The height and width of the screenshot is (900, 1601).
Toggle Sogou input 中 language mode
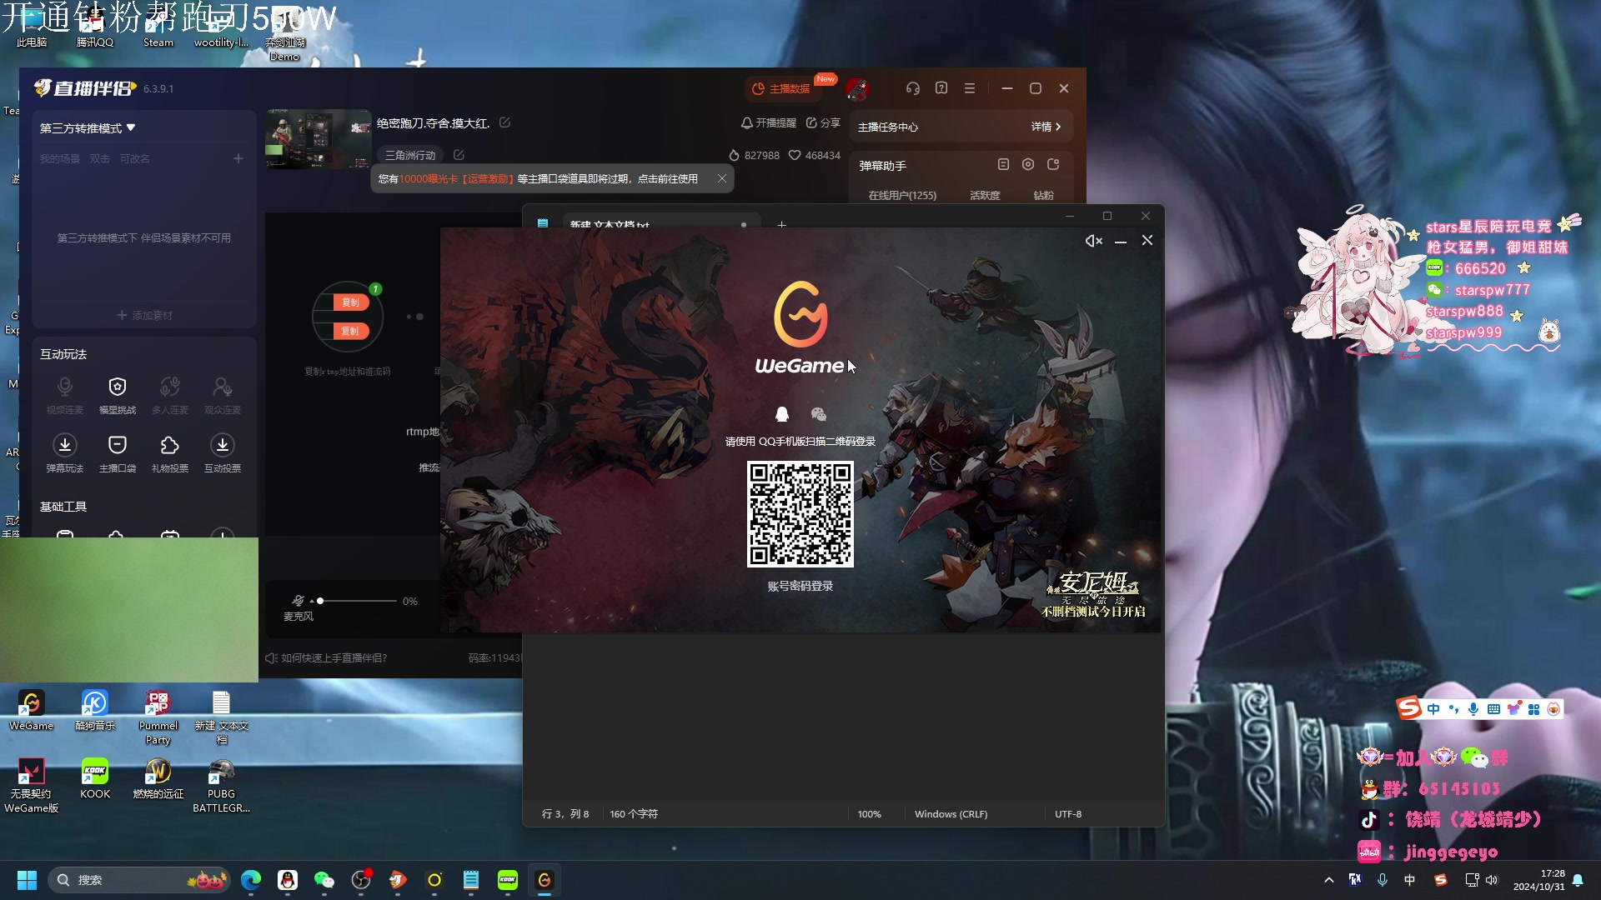pyautogui.click(x=1433, y=709)
